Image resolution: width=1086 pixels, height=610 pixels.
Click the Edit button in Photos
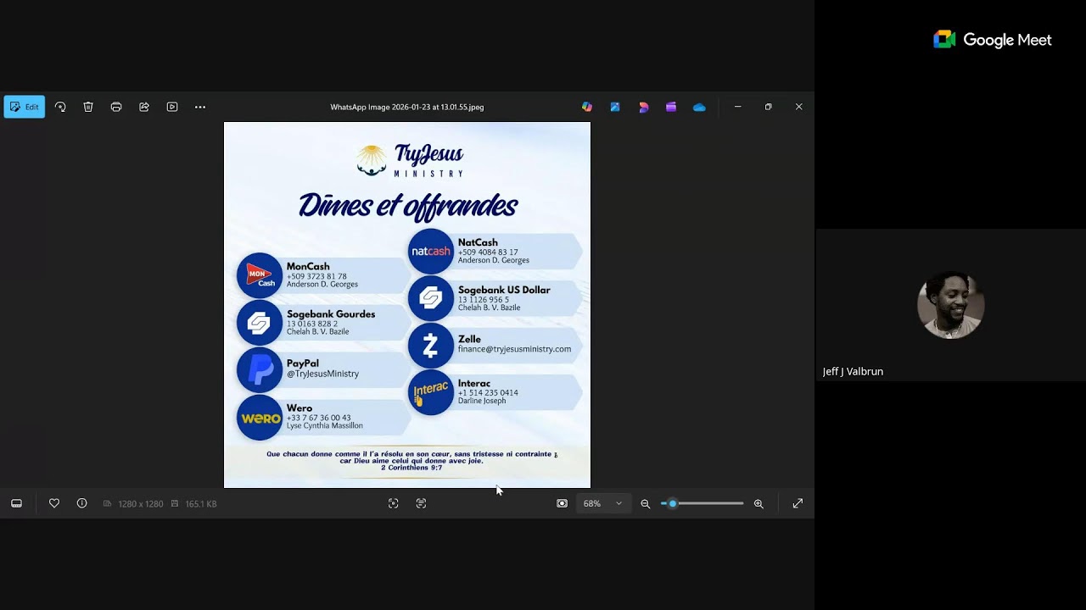coord(25,107)
